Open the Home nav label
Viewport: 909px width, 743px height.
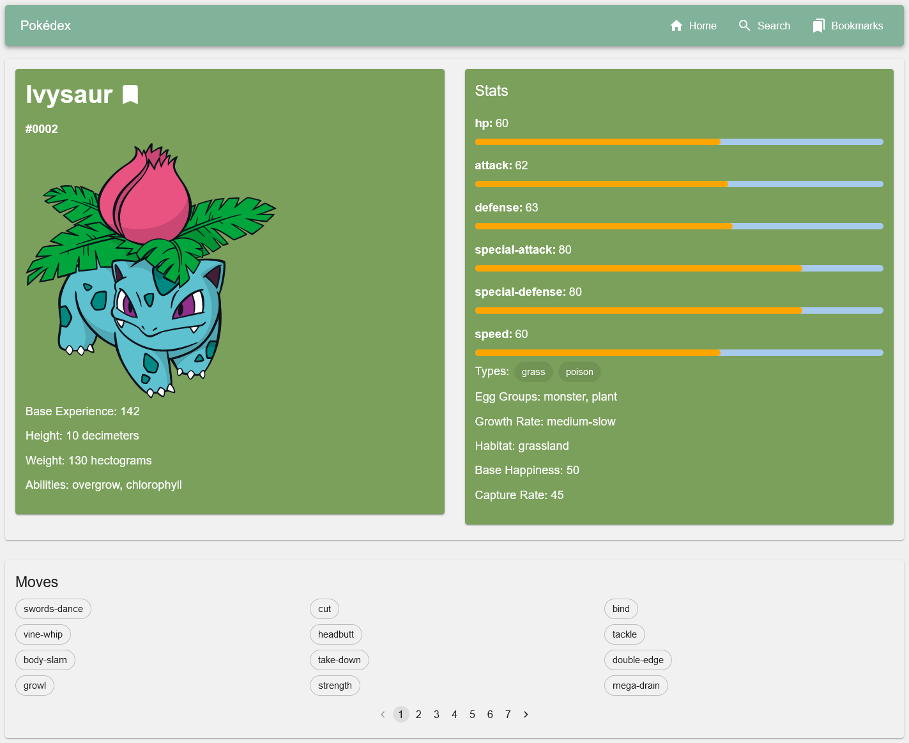(x=703, y=26)
